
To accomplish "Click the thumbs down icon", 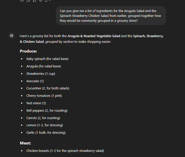I will (x=40, y=1).
